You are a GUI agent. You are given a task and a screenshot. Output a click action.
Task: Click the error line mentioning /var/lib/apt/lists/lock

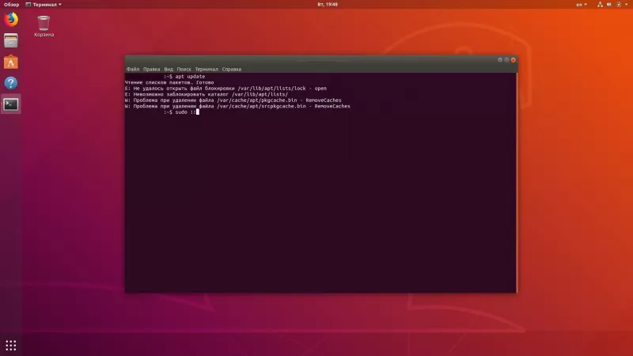226,89
